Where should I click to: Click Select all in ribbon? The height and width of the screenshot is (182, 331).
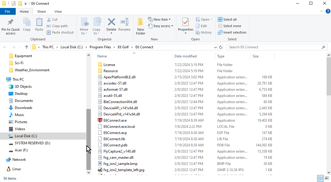(x=227, y=19)
